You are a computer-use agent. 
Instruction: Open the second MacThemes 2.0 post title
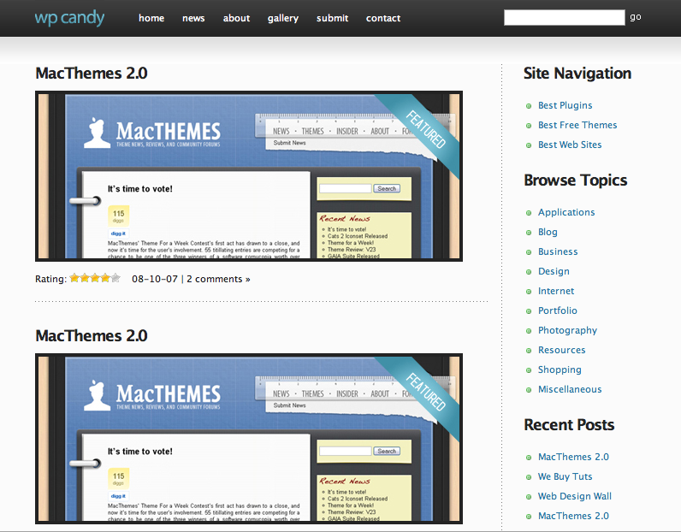92,335
